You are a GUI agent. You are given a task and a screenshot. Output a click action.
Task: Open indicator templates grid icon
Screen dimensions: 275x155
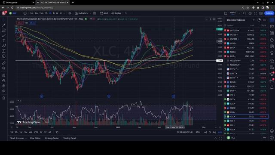pos(95,13)
